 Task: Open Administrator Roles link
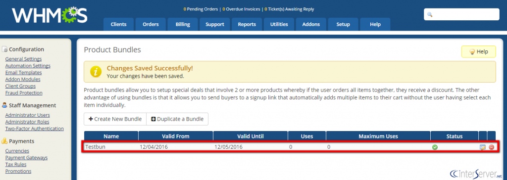click(27, 122)
